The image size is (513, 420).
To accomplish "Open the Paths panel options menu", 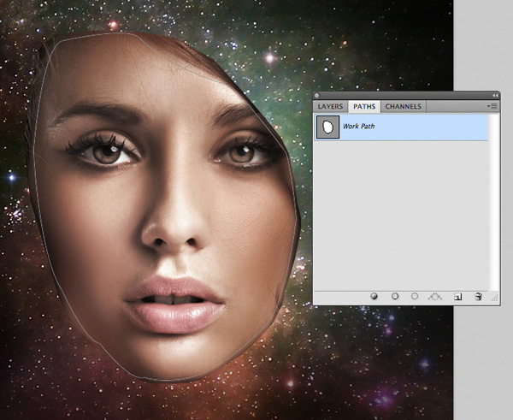I will [492, 106].
